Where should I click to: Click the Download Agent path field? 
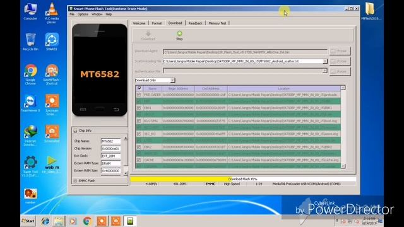pos(245,52)
